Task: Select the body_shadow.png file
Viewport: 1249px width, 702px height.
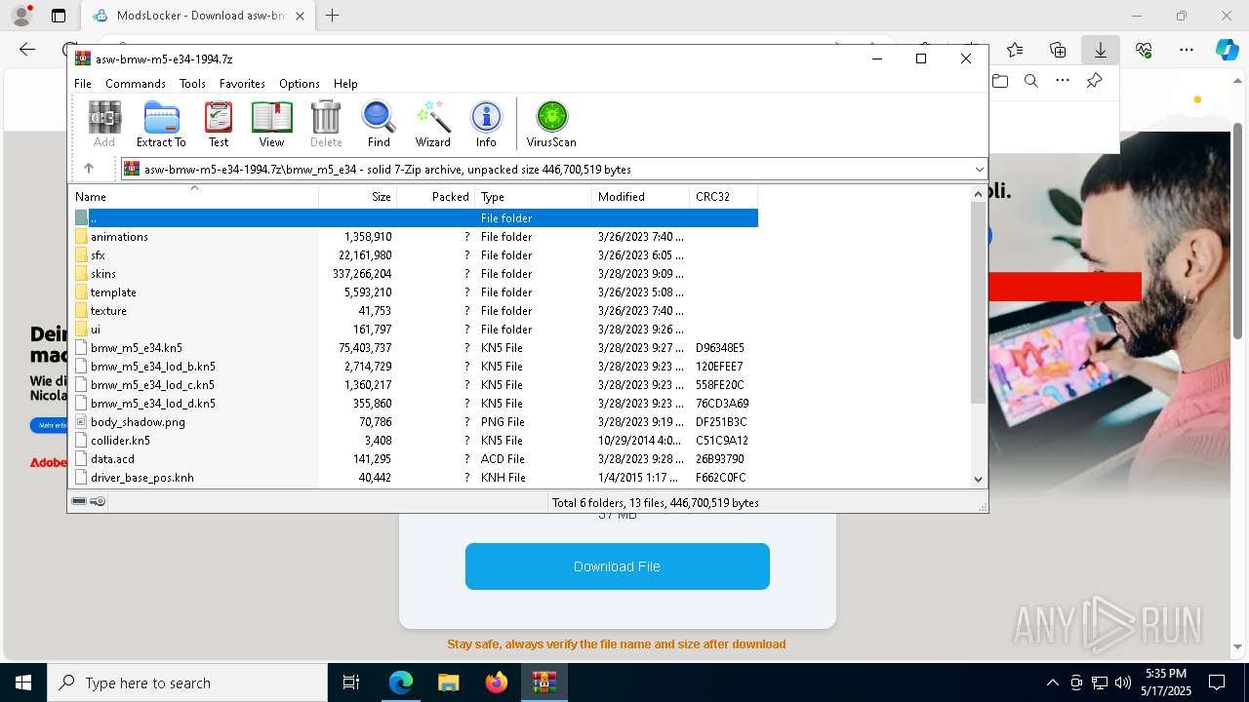Action: tap(415, 421)
